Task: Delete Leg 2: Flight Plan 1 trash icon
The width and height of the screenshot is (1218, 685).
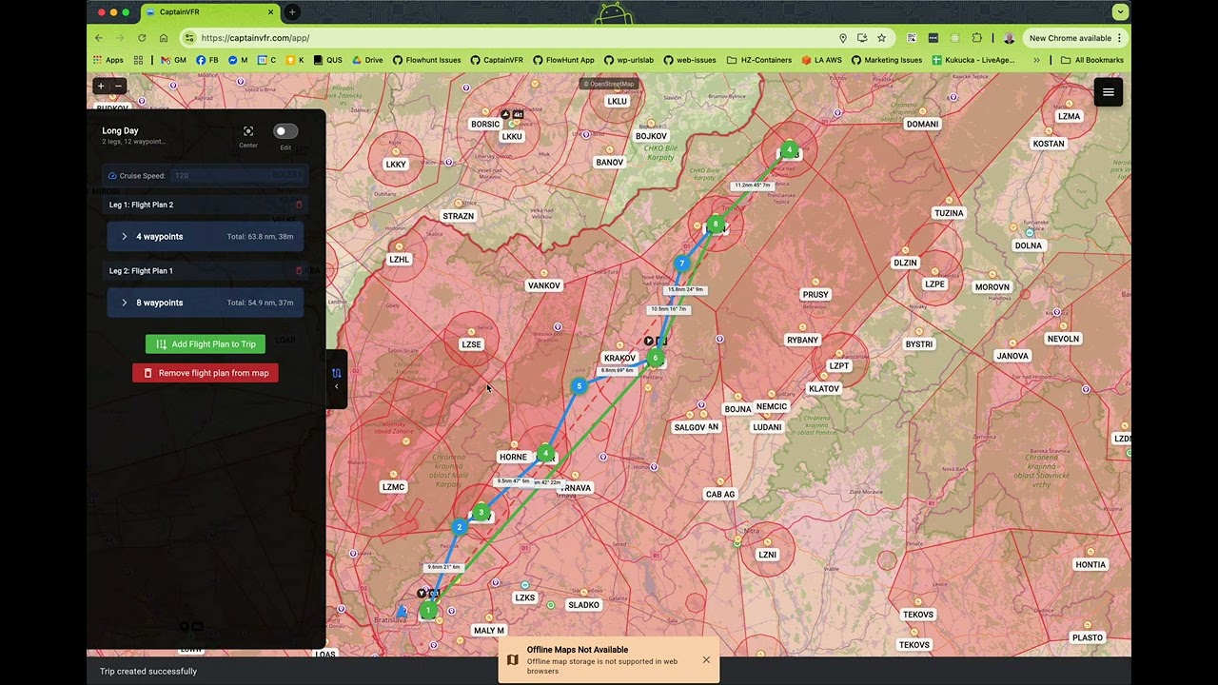Action: (x=299, y=271)
